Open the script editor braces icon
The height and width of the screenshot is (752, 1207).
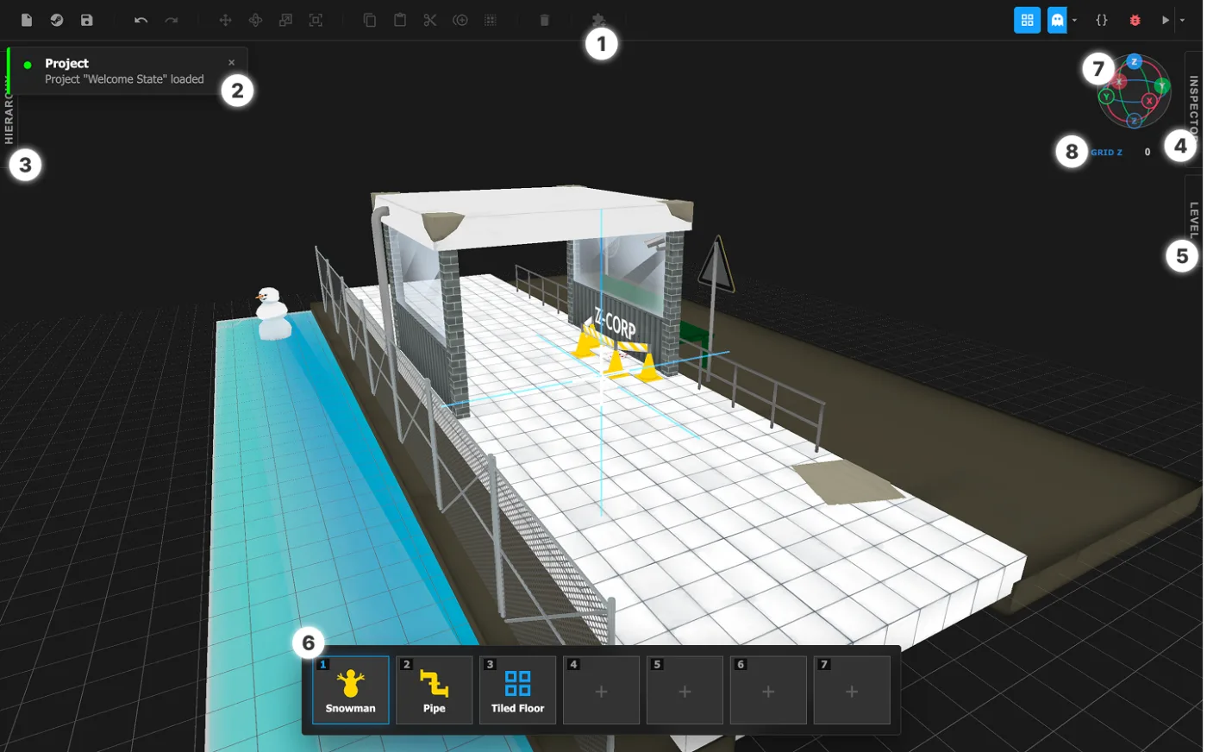point(1102,20)
